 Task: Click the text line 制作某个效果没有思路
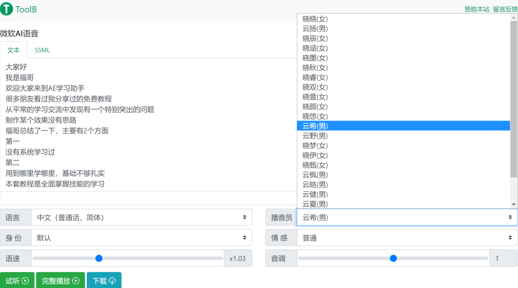[x=41, y=120]
